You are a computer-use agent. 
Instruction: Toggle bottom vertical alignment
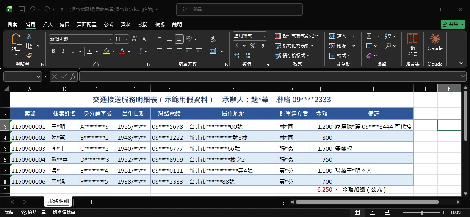tap(179, 39)
